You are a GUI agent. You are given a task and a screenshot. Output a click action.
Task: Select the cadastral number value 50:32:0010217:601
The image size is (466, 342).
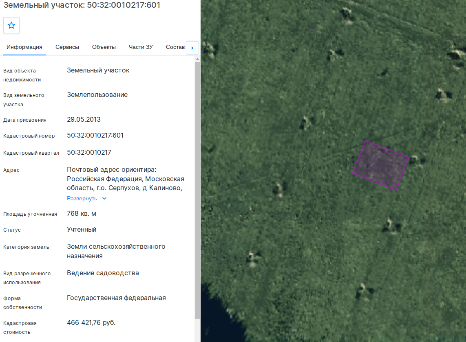click(x=95, y=135)
